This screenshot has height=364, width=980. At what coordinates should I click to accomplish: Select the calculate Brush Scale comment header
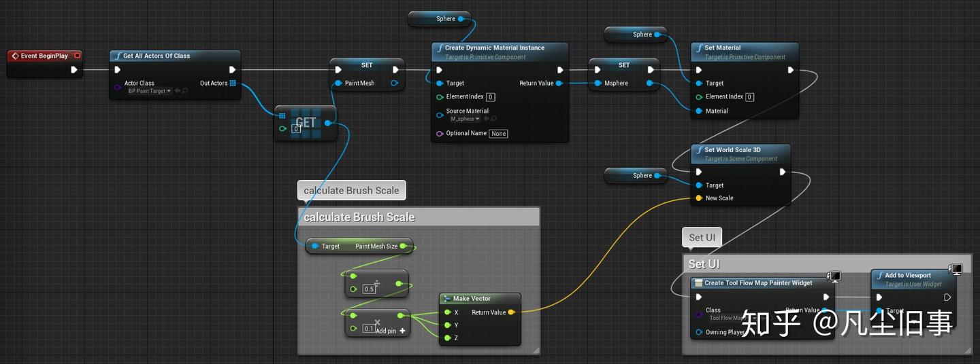click(x=419, y=217)
